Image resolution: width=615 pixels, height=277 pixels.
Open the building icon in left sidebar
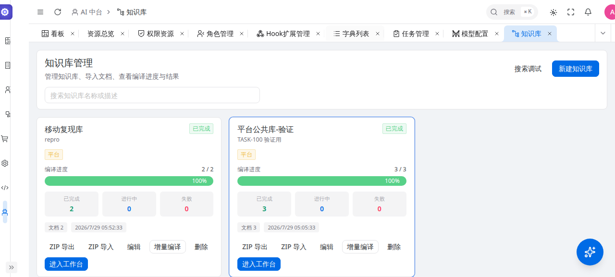[8, 65]
